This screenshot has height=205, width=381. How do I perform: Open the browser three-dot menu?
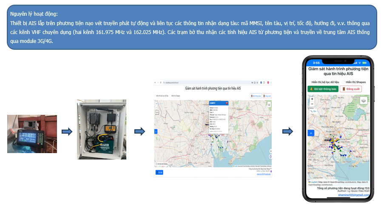click(271, 83)
